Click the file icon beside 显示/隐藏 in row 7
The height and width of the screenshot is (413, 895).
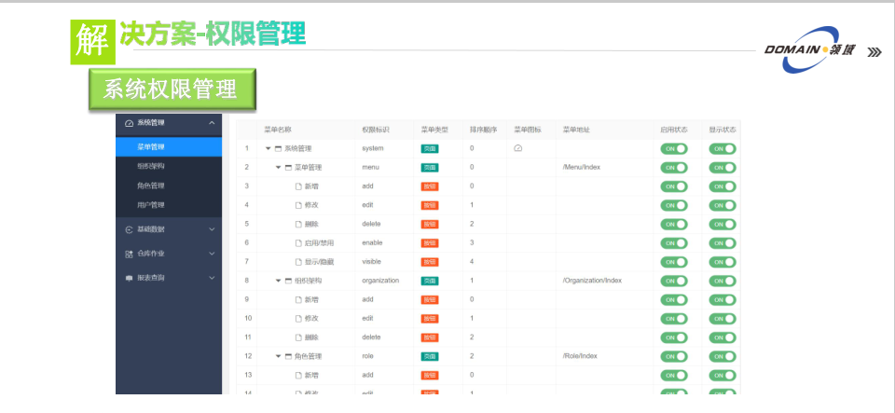[x=298, y=262]
